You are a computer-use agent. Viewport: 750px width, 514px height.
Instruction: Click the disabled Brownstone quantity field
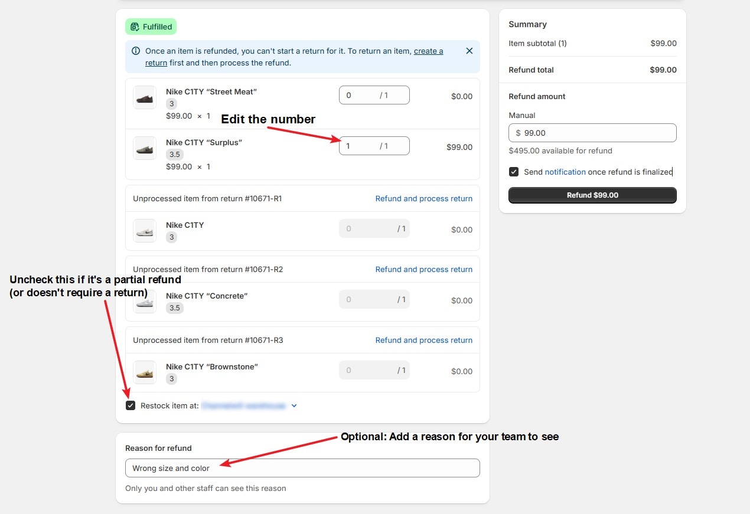click(x=374, y=370)
